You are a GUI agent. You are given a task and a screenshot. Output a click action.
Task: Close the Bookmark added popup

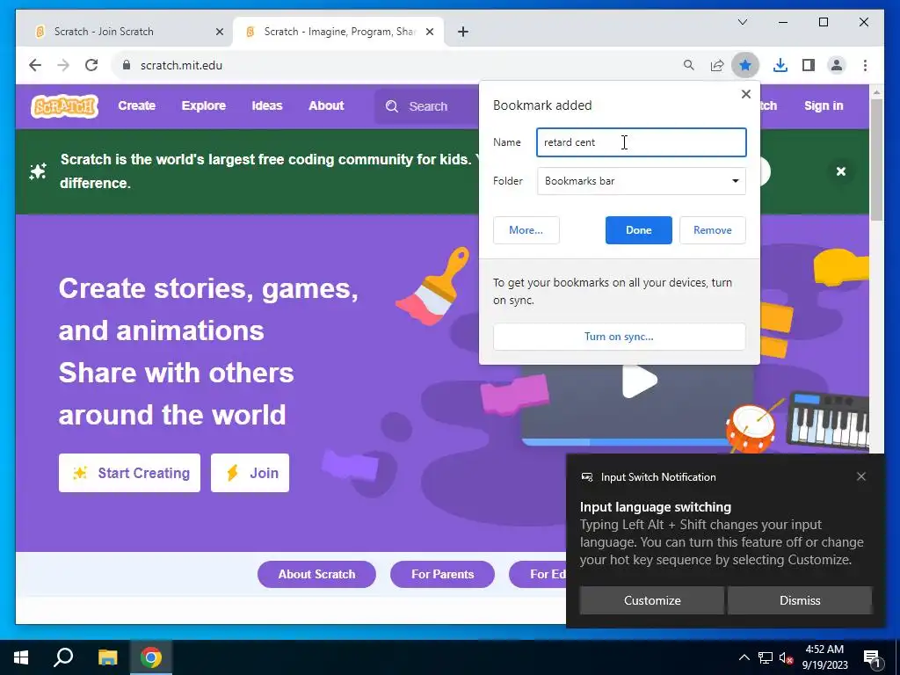pos(745,93)
